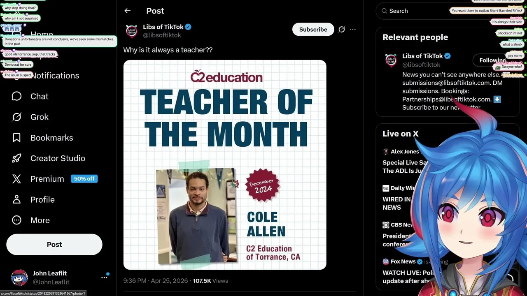Open account menu dots beside John Leaflit
Image resolution: width=527 pixels, height=296 pixels.
(x=105, y=277)
